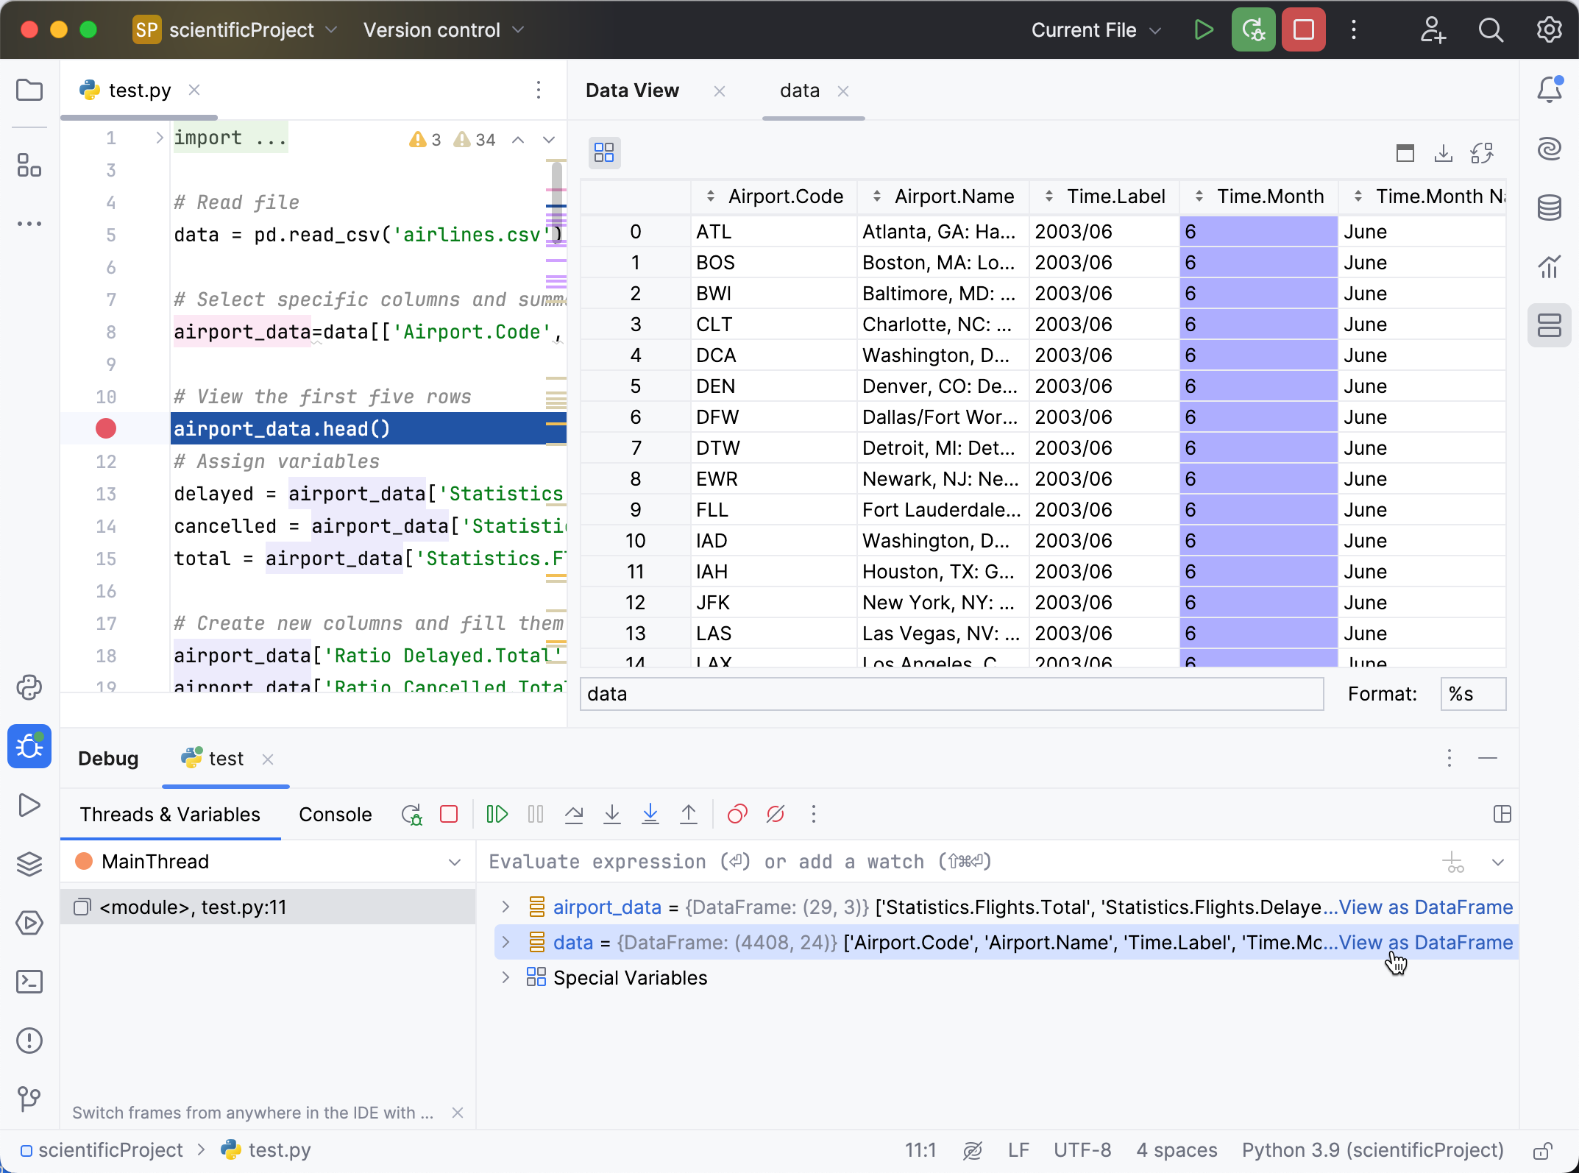Resume program execution in the debugger
This screenshot has height=1173, width=1579.
point(497,815)
